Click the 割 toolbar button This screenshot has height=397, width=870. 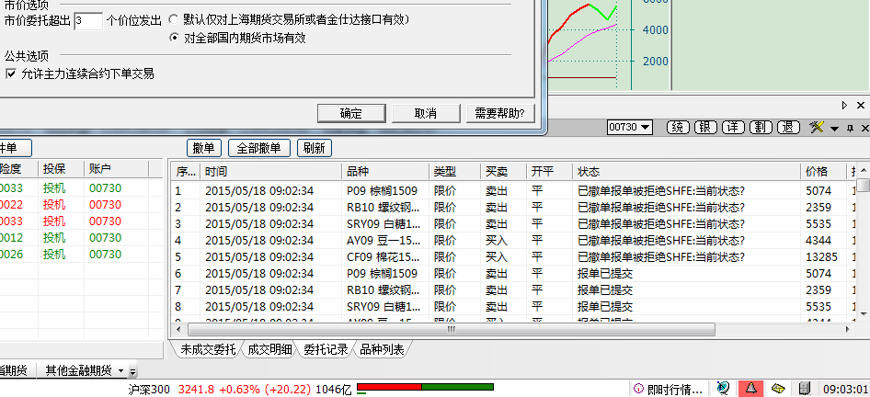(761, 127)
